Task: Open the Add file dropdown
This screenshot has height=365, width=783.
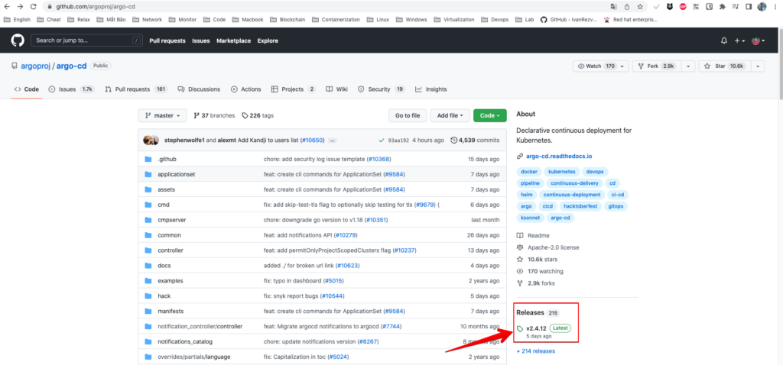Action: (450, 115)
